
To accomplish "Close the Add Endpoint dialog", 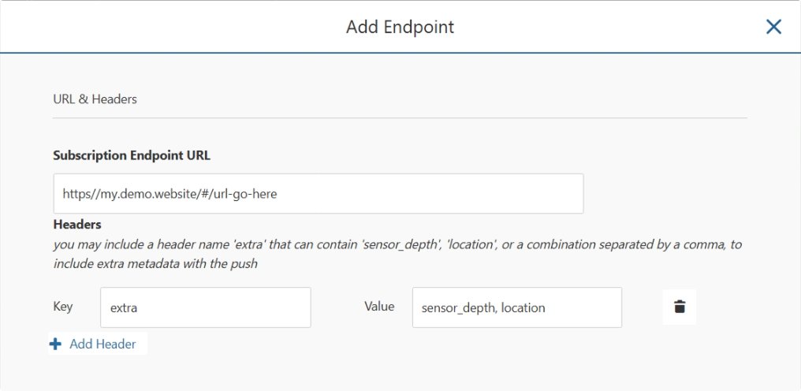I will [774, 27].
